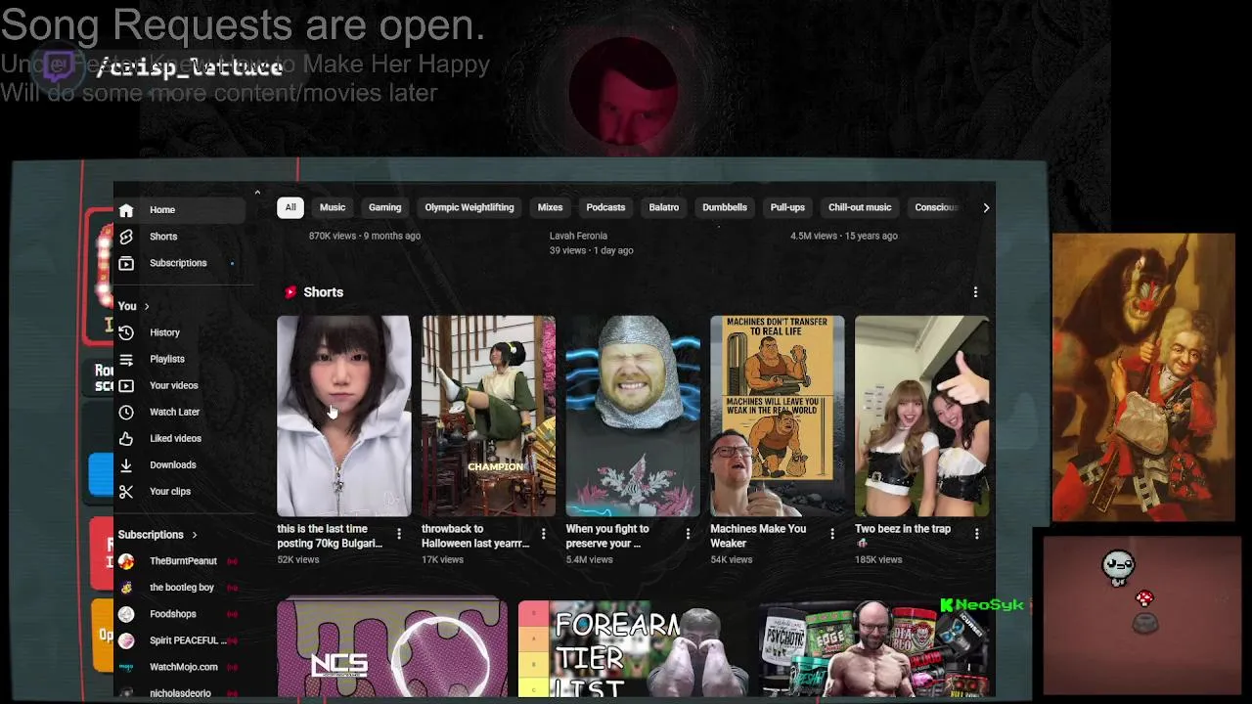
Task: Open the Shorts sidebar icon
Action: [126, 237]
